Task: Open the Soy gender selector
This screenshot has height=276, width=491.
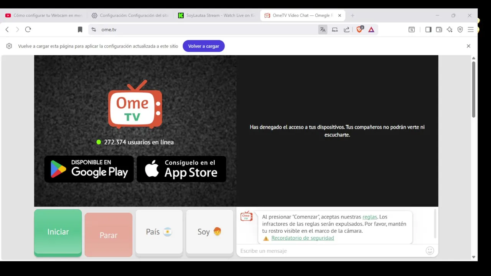Action: click(209, 232)
